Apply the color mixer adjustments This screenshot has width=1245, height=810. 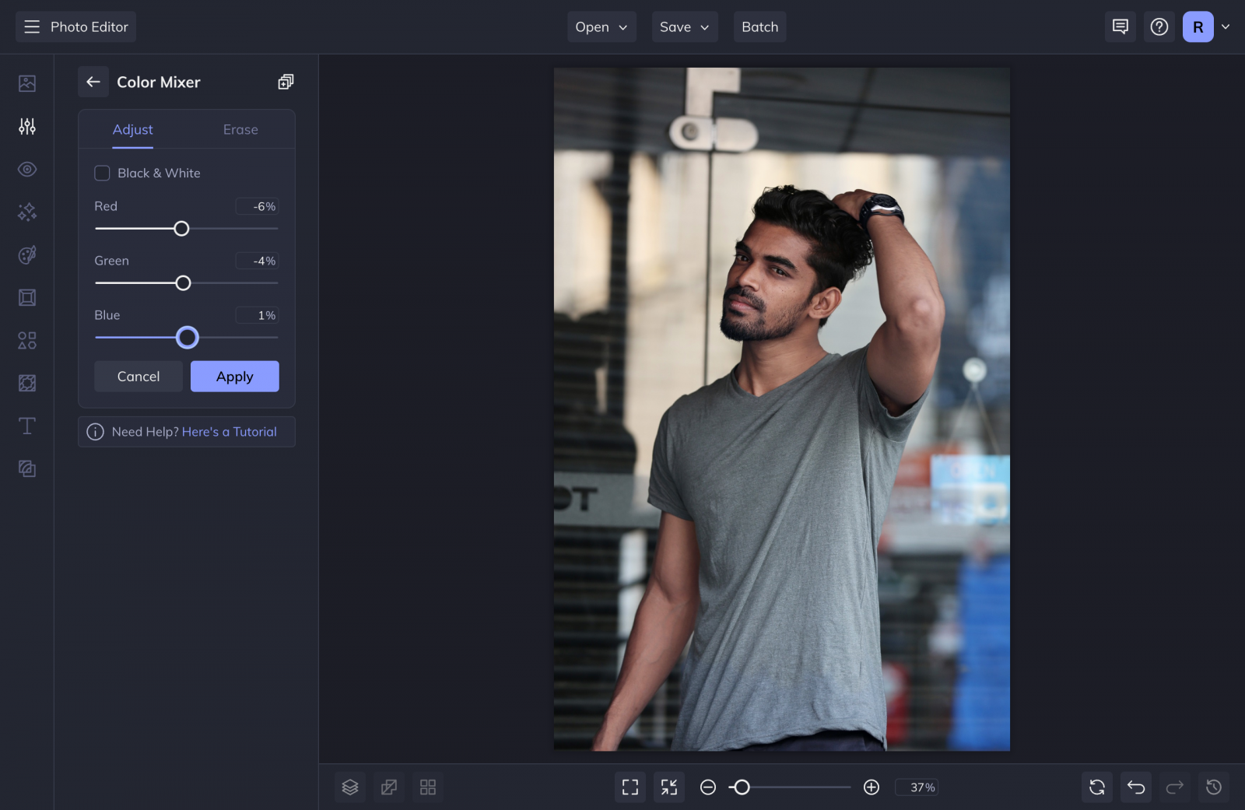pos(234,376)
